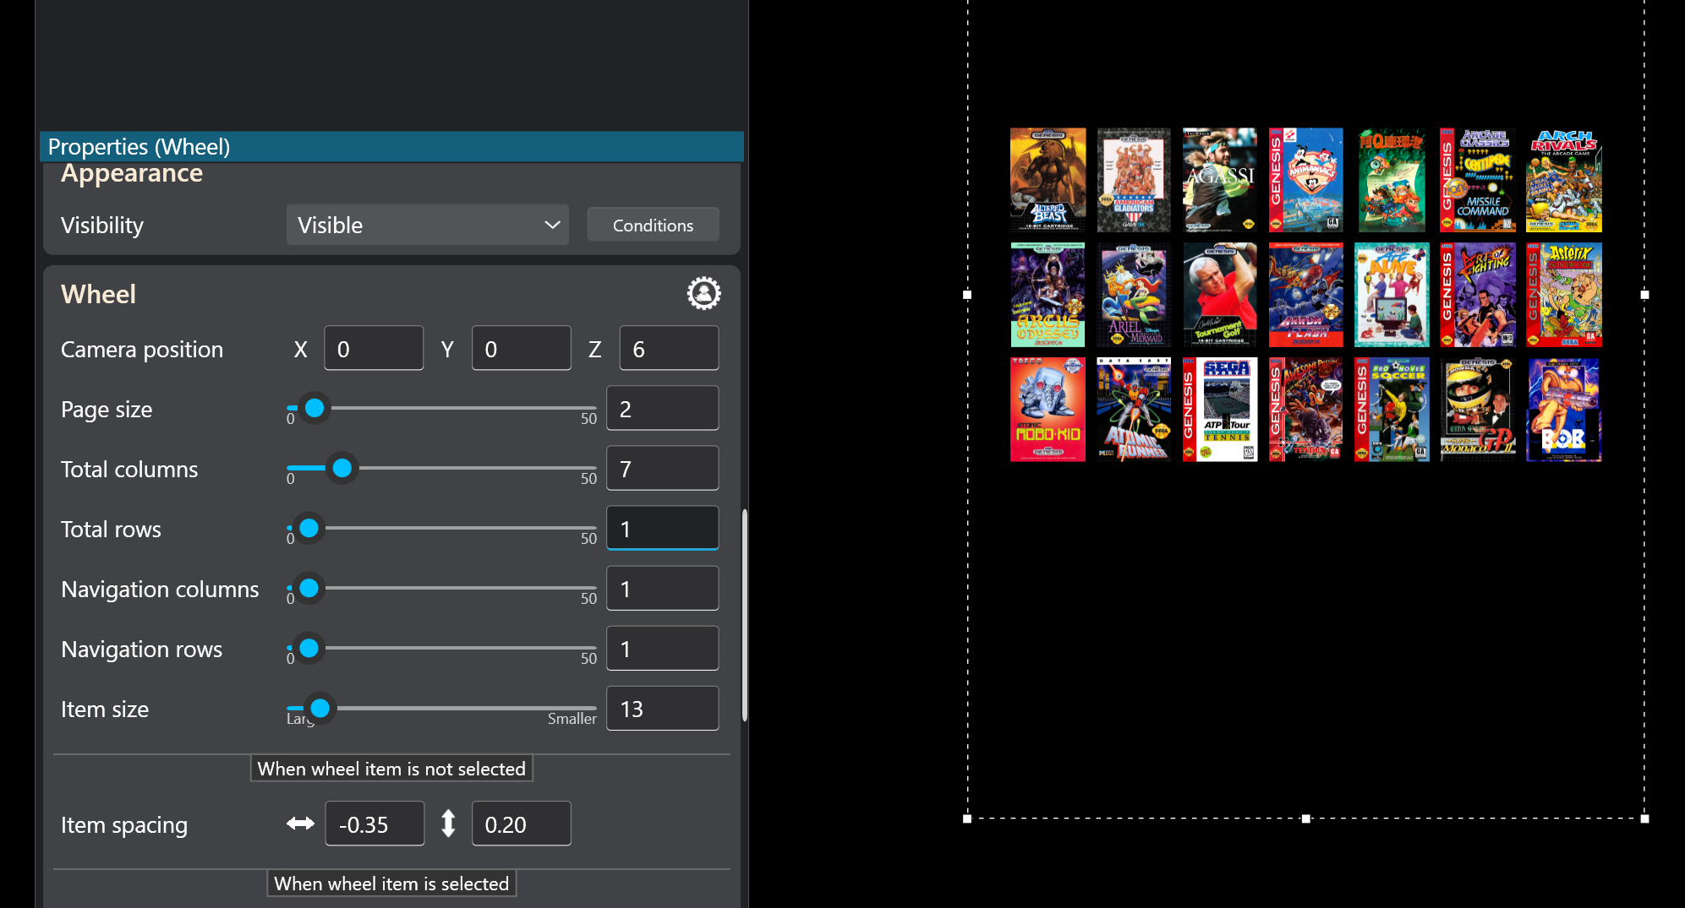Image resolution: width=1685 pixels, height=908 pixels.
Task: Click the vertical spacing arrows icon
Action: pos(448,824)
